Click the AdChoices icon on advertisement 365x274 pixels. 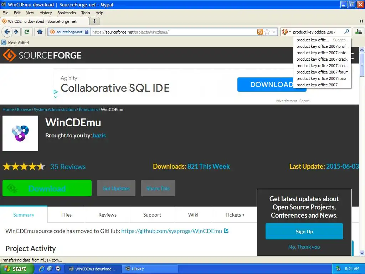pyautogui.click(x=56, y=92)
